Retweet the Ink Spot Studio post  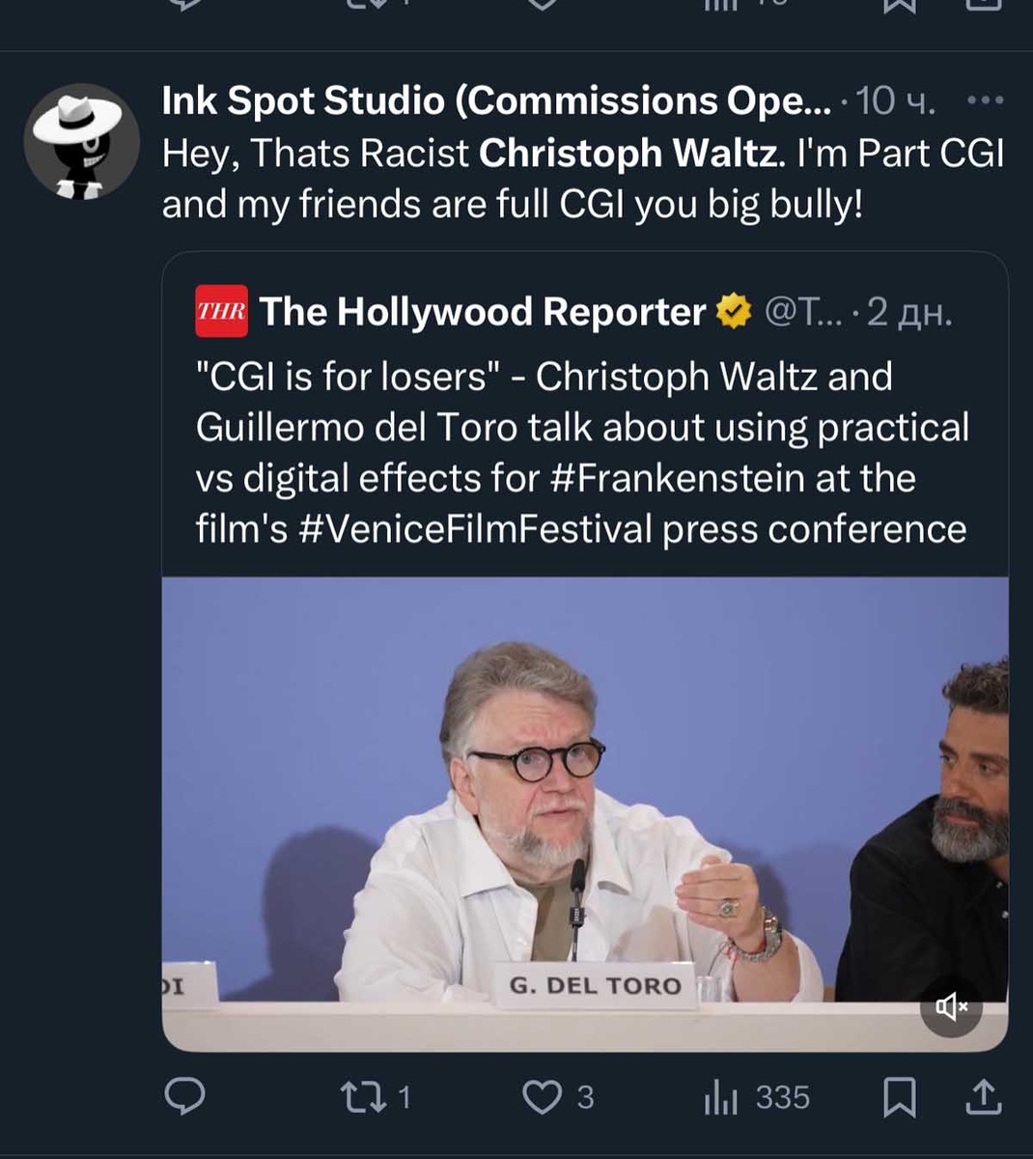(x=377, y=1097)
